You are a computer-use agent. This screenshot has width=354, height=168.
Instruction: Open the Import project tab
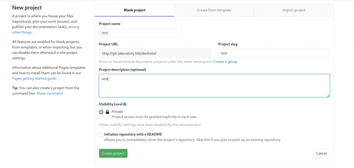pyautogui.click(x=294, y=10)
